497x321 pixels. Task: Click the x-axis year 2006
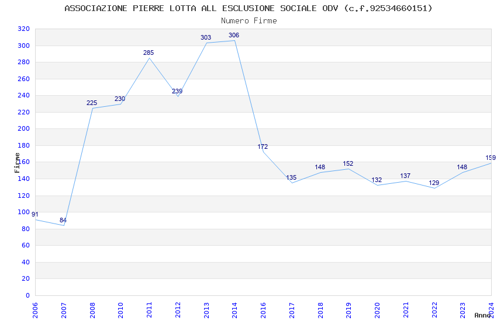click(x=35, y=310)
